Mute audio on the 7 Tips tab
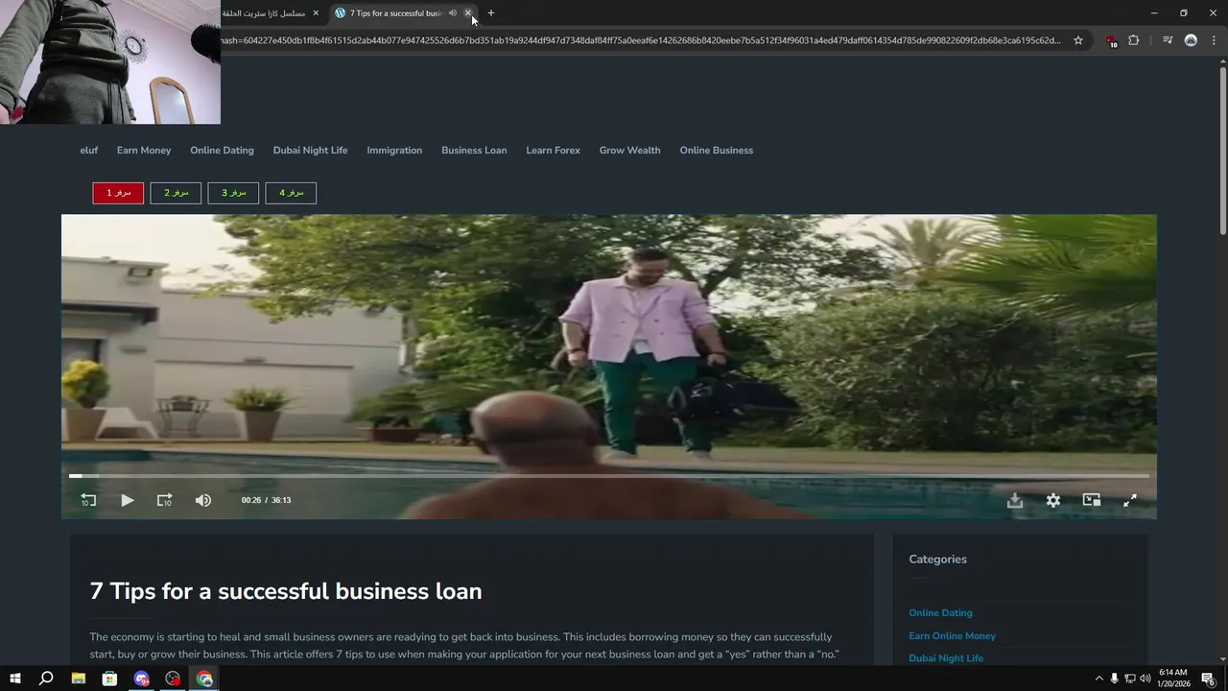This screenshot has height=691, width=1228. click(x=453, y=13)
